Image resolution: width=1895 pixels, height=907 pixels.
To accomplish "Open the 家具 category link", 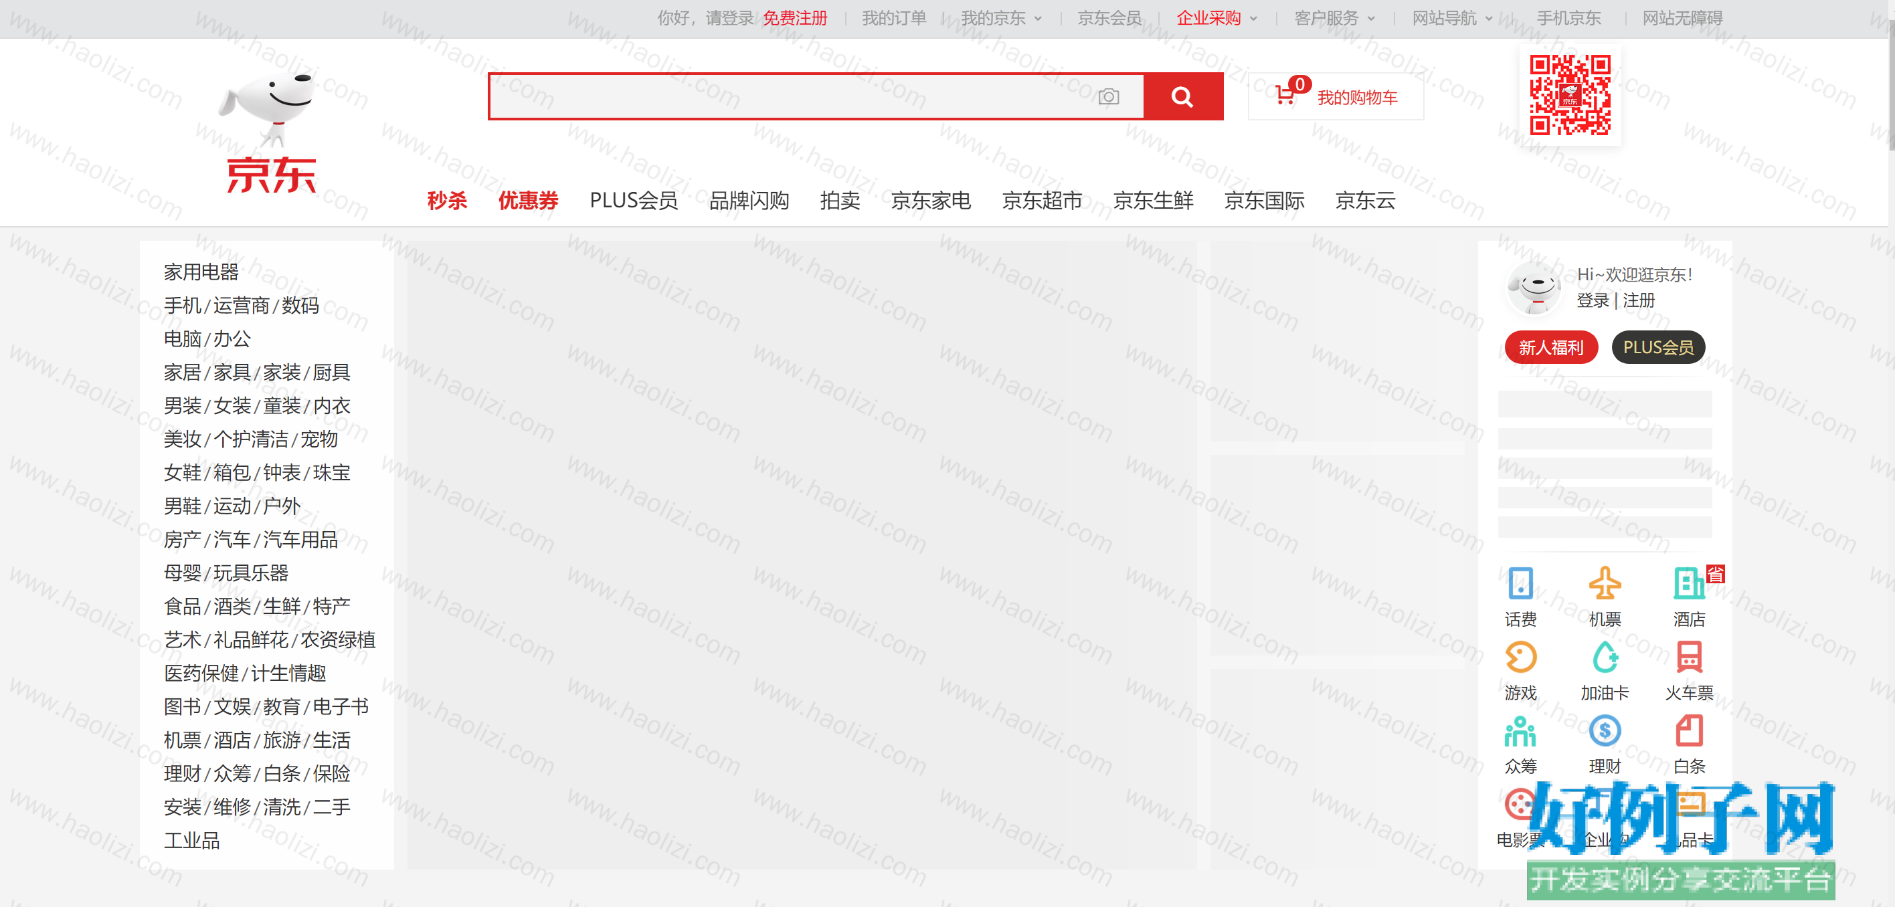I will coord(232,372).
